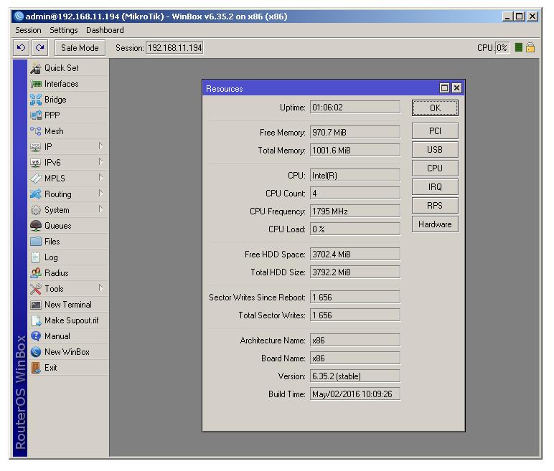This screenshot has height=471, width=554.
Task: Open the Session menu
Action: coord(29,30)
